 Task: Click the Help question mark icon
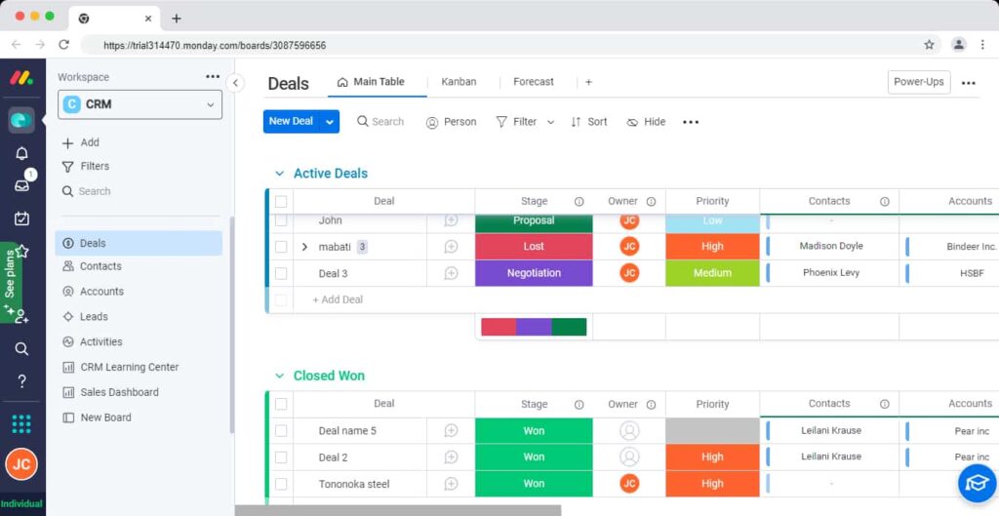click(x=21, y=381)
